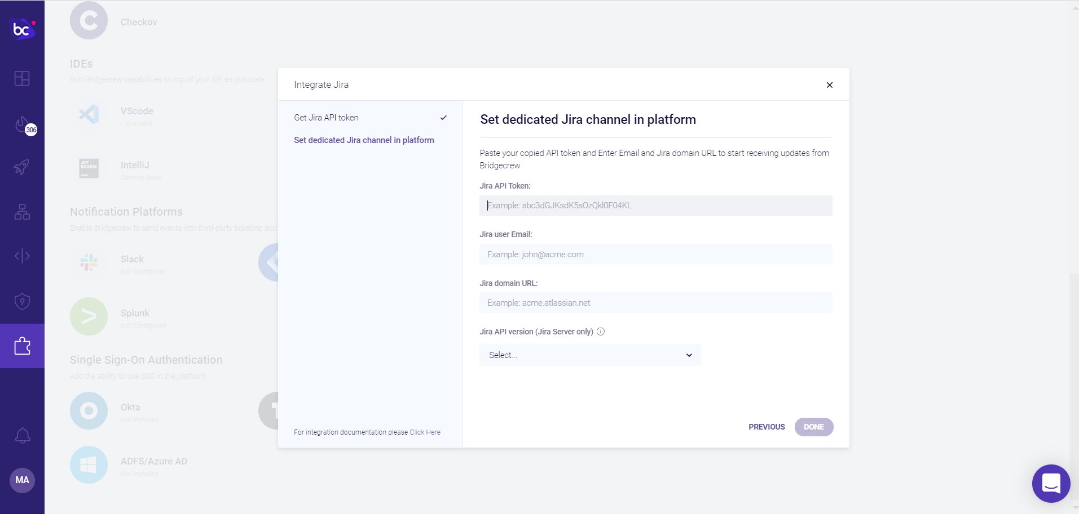Click the info icon next to Jira API version
This screenshot has width=1079, height=514.
[x=601, y=332]
